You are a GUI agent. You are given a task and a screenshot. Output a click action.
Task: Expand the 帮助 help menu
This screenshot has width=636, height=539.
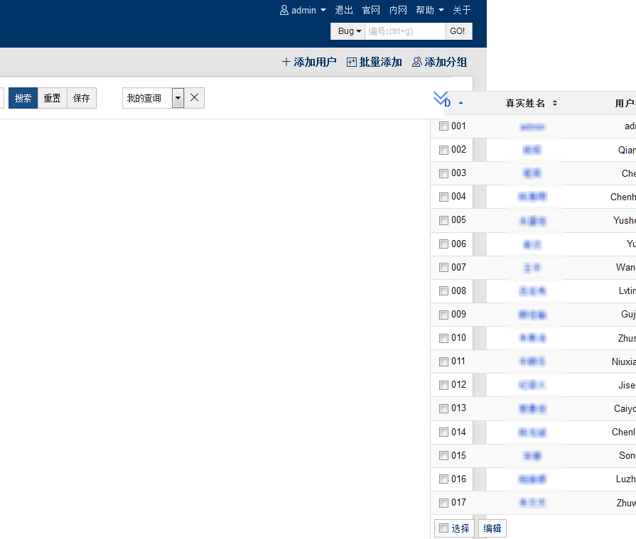point(429,10)
